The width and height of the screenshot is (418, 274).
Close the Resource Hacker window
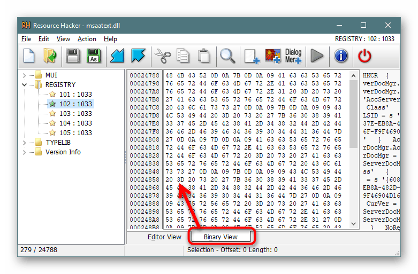(388, 25)
